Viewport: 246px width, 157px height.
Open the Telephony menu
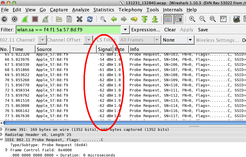[130, 10]
